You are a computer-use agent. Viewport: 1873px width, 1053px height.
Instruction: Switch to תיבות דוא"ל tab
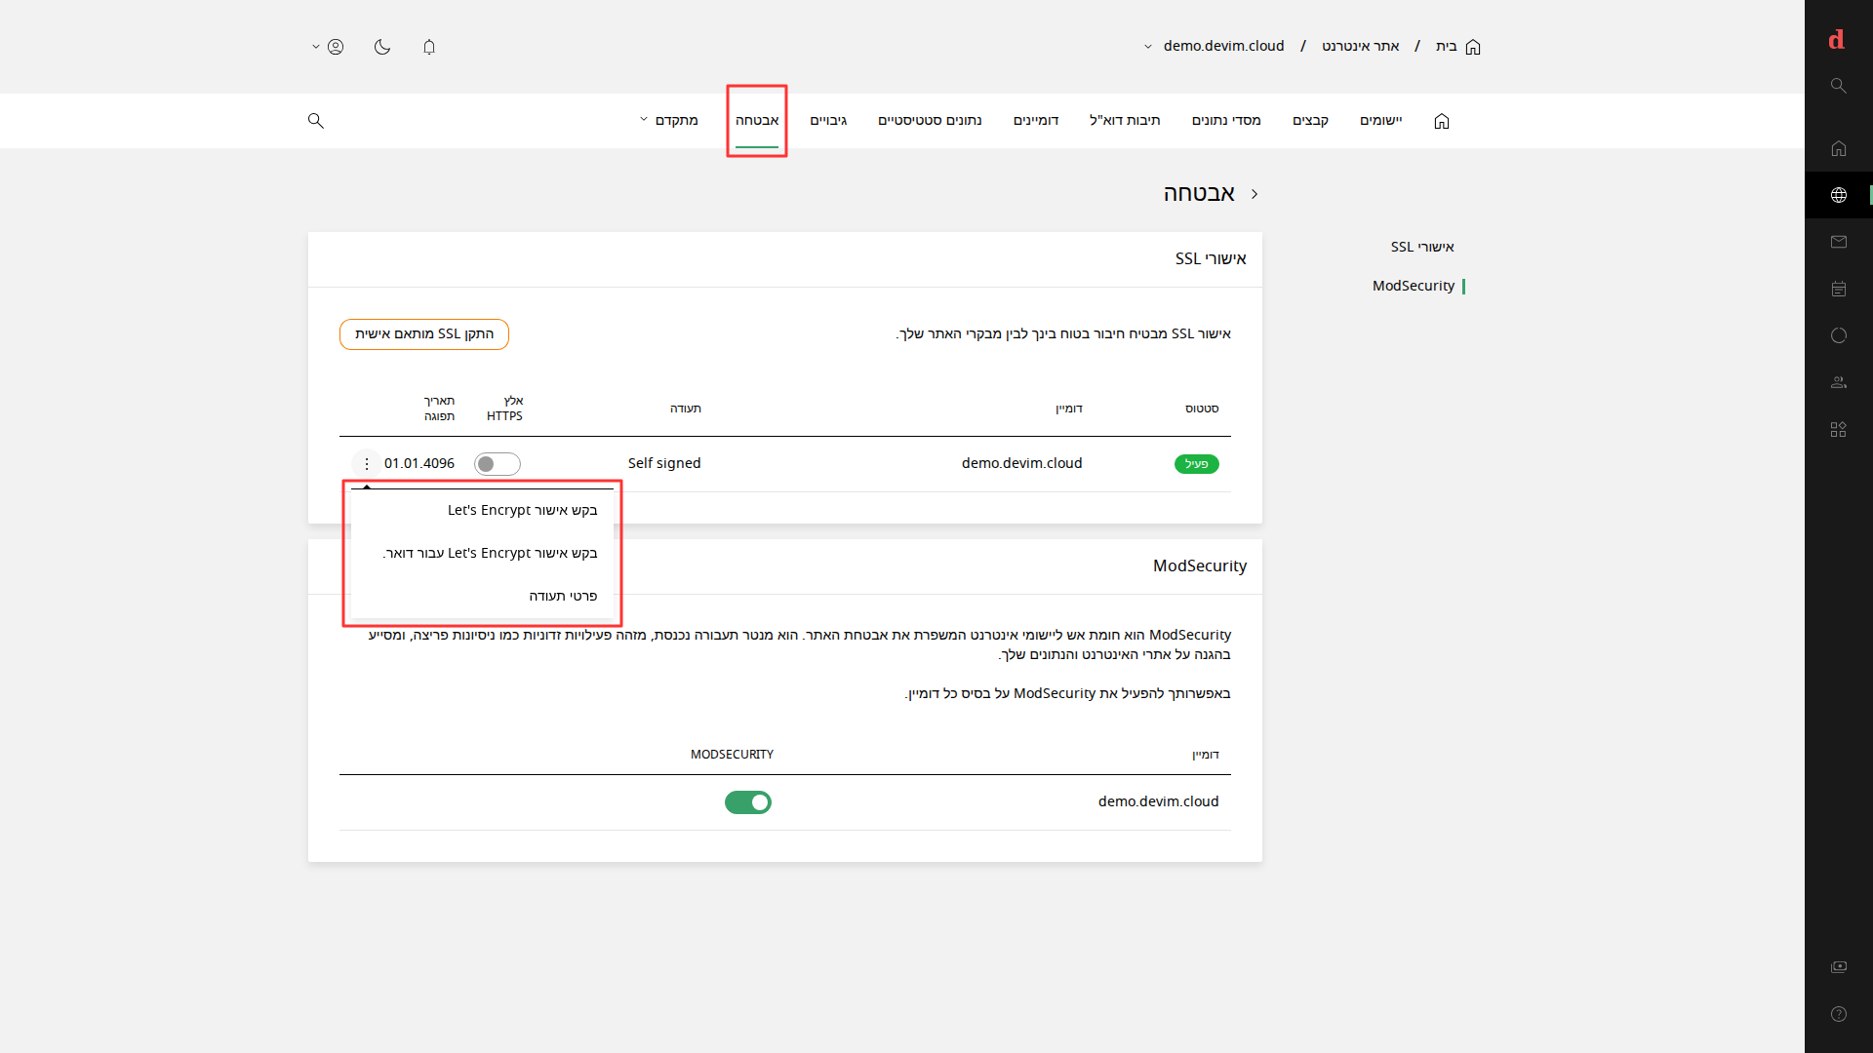coord(1125,121)
